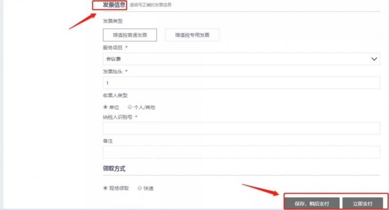Select the 单位 radio button
This screenshot has width=389, height=210.
pyautogui.click(x=106, y=107)
